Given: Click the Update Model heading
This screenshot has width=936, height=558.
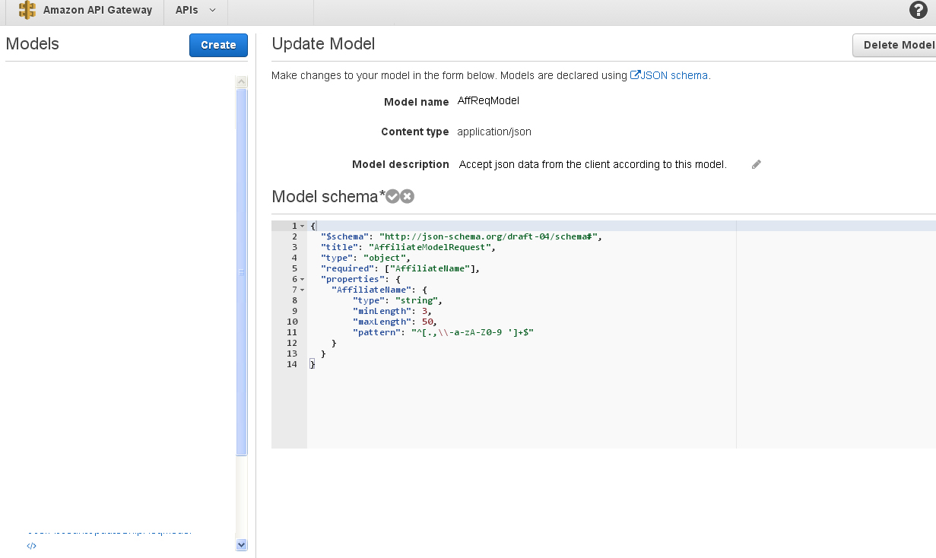Looking at the screenshot, I should (323, 44).
